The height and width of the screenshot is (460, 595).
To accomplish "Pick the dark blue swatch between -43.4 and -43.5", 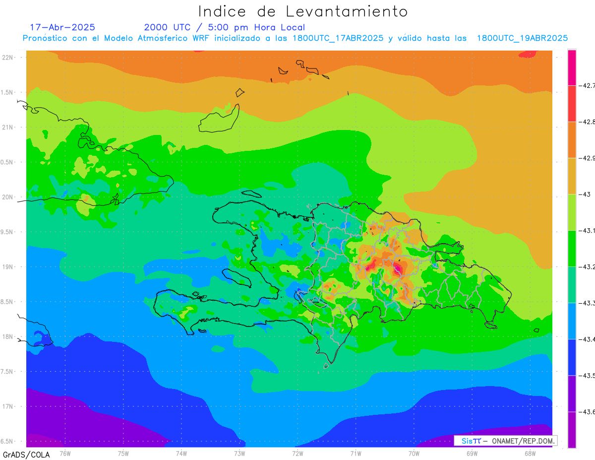I will click(x=572, y=357).
